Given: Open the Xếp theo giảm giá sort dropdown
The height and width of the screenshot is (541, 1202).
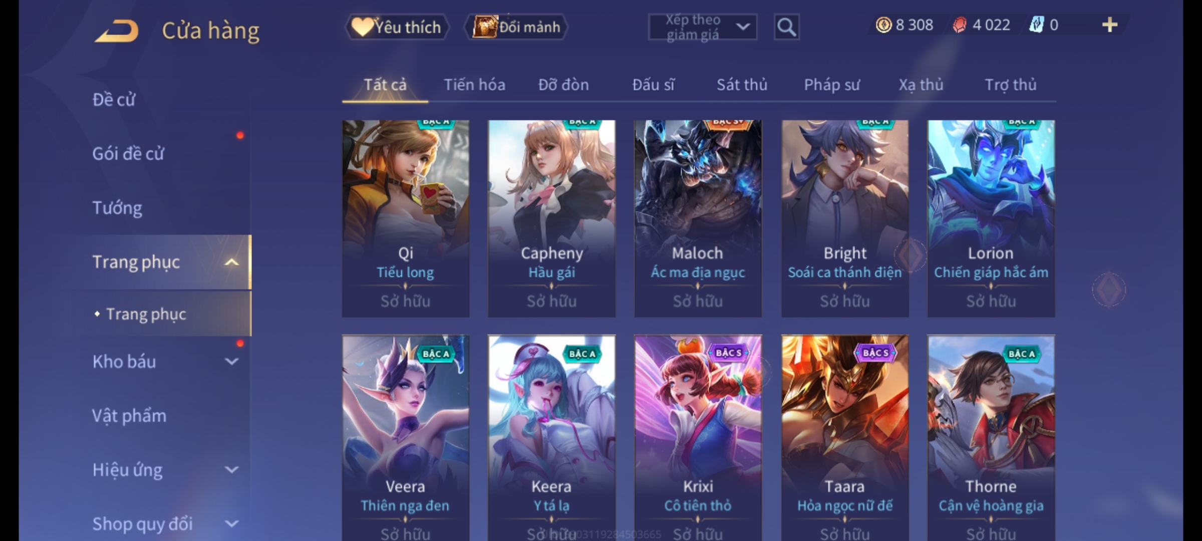Looking at the screenshot, I should [702, 27].
